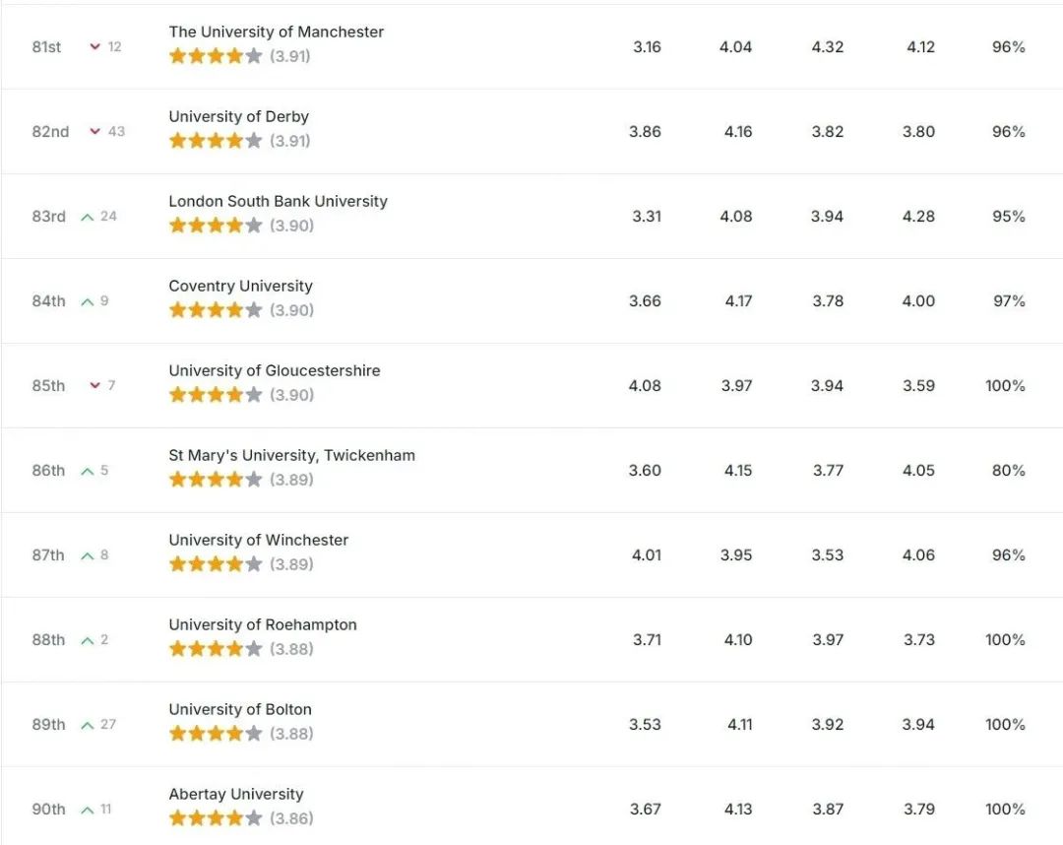The width and height of the screenshot is (1063, 845).
Task: Click the 100% value in Gloucestershire row
Action: (1005, 386)
